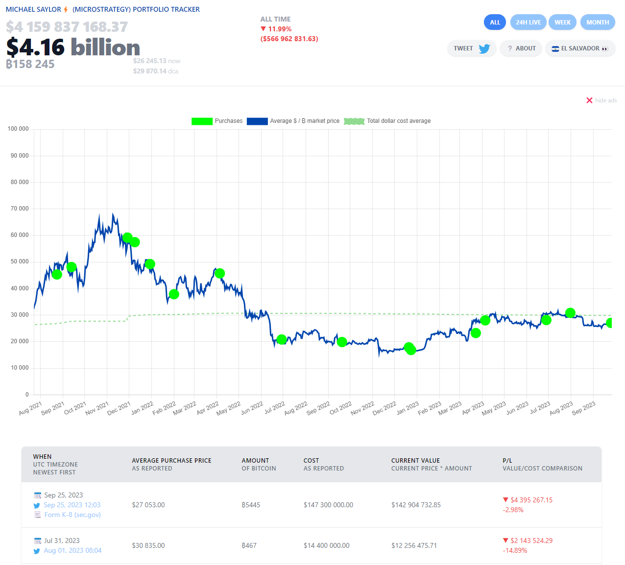625x565 pixels.
Task: Click the Twitter bird icon on the TWEET button
Action: [484, 48]
